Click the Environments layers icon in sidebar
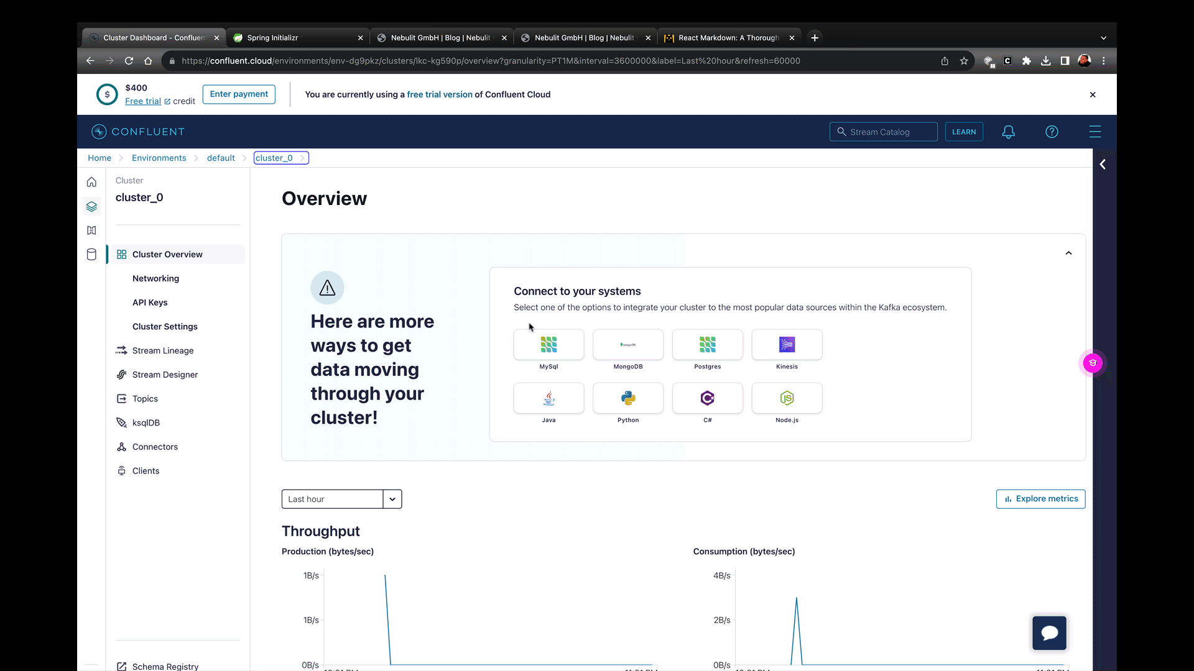 (91, 206)
